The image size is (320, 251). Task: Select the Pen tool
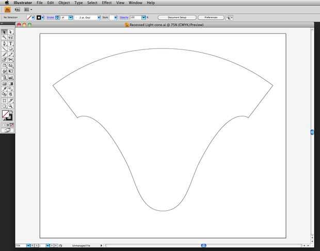click(4, 43)
